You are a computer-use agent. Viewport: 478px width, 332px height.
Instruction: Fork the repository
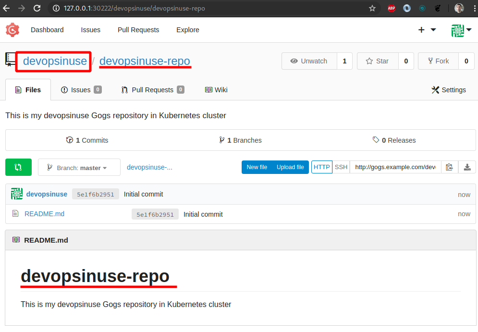click(x=438, y=61)
